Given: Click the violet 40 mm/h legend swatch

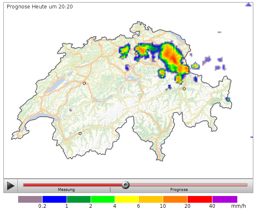Looking at the screenshot, I should pos(225,199).
